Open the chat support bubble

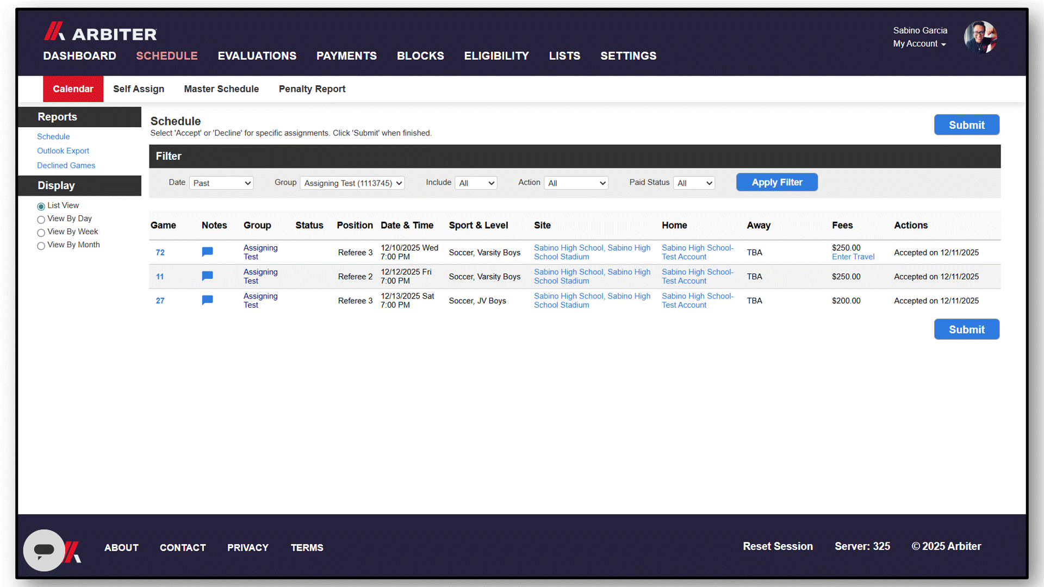(x=44, y=550)
